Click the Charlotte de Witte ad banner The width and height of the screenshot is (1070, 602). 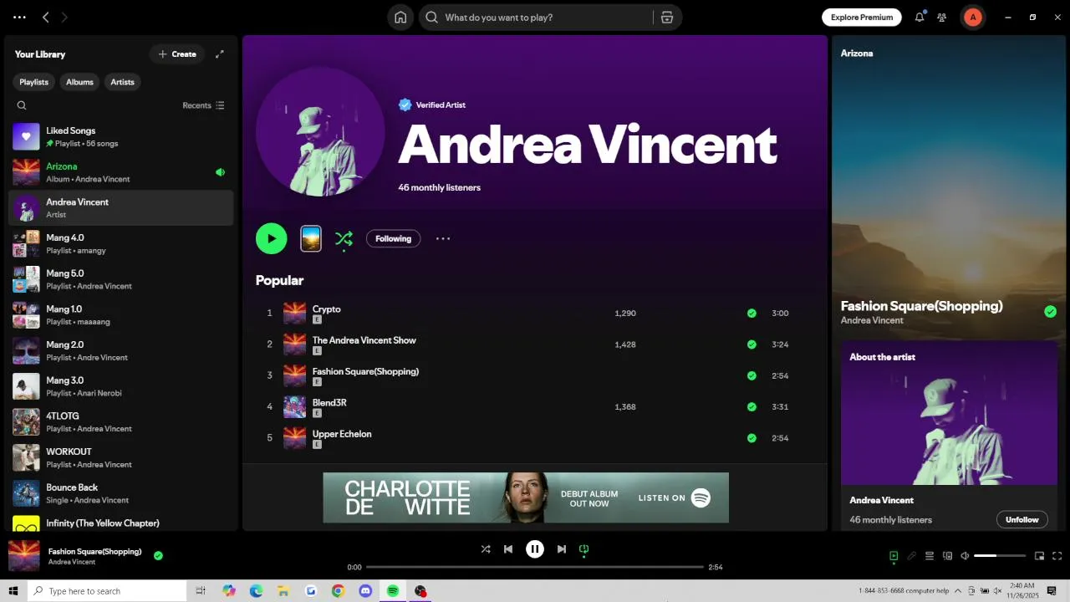(526, 497)
